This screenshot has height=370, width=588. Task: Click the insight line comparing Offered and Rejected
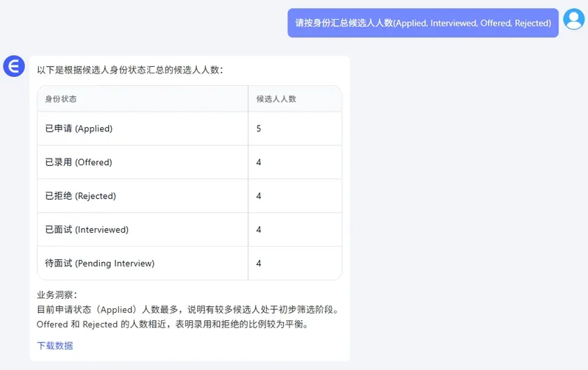(172, 324)
